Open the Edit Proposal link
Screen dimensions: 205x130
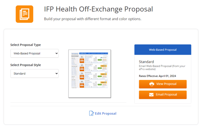(x=103, y=113)
